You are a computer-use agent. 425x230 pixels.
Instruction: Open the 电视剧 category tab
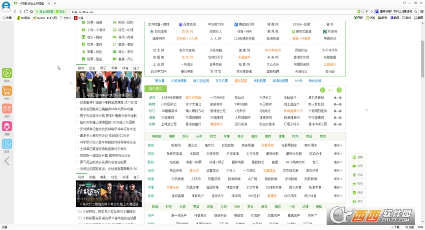[x=156, y=136]
